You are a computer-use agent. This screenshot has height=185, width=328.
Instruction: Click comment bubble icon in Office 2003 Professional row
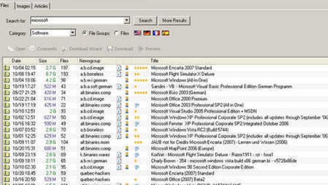click(137, 105)
